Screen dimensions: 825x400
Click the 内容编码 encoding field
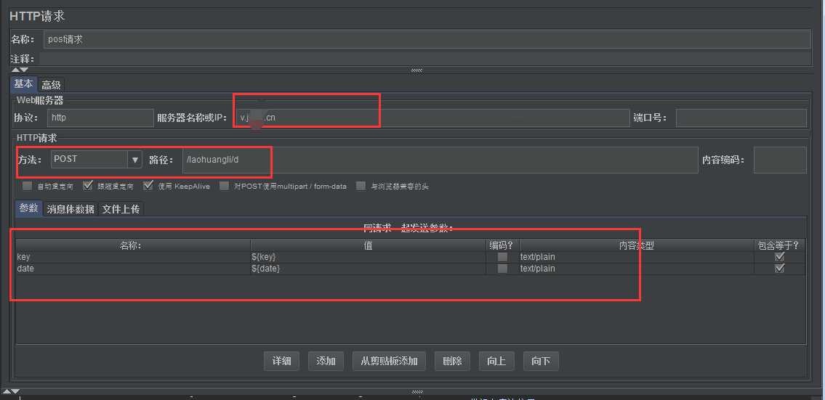click(x=780, y=160)
